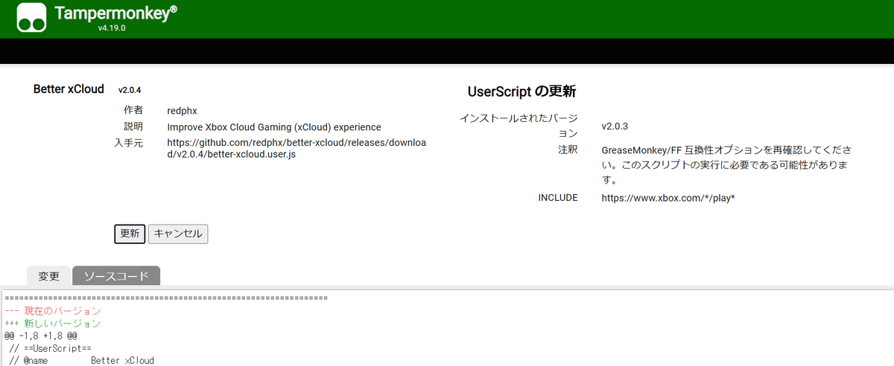Click the // @name Better xCloud line

[x=82, y=360]
